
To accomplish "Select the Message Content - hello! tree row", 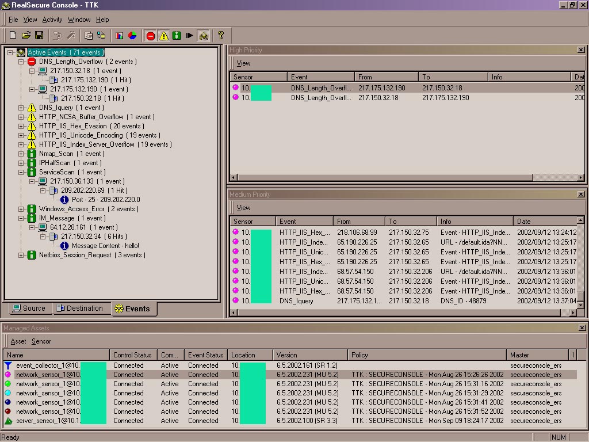I will pyautogui.click(x=105, y=246).
